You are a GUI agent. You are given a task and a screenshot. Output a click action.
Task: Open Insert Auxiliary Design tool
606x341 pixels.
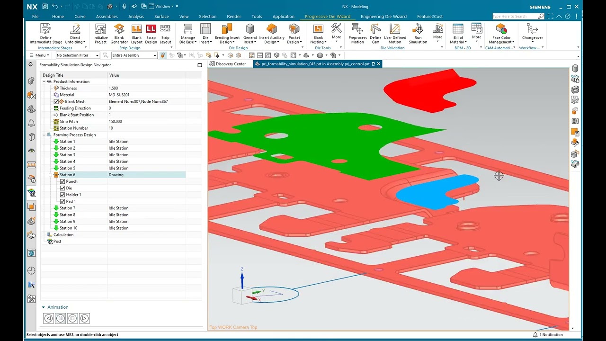(272, 34)
